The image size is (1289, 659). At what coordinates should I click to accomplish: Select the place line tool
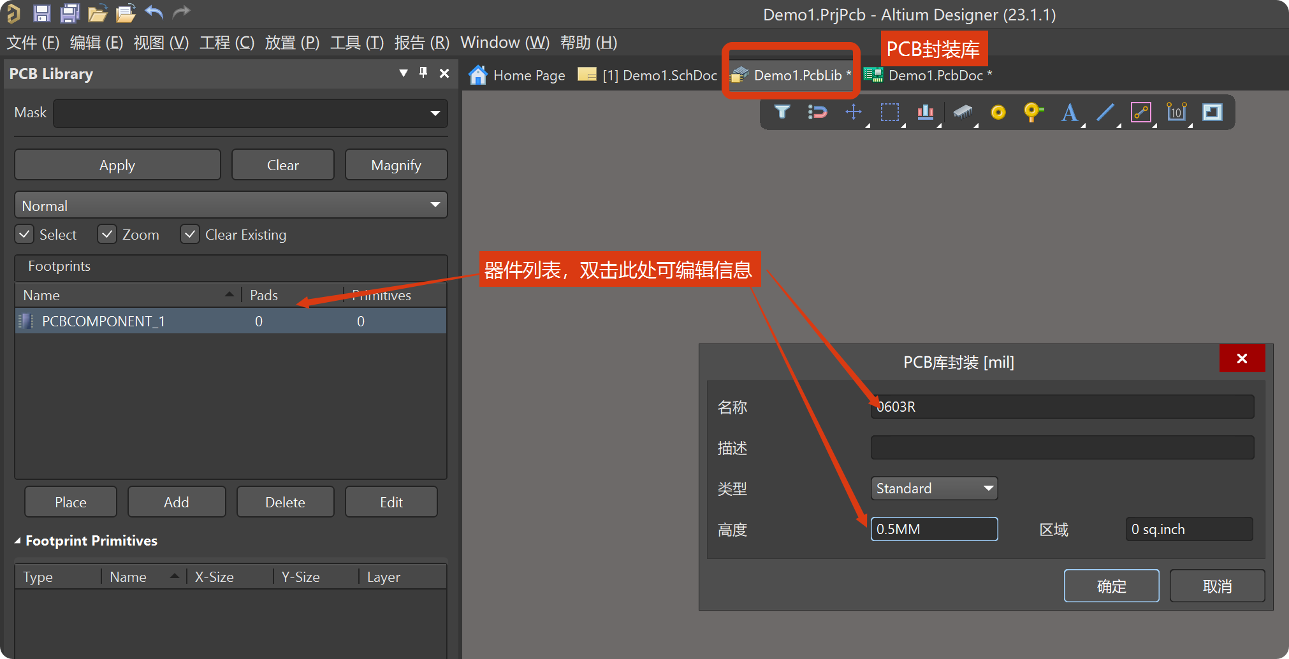pyautogui.click(x=1105, y=112)
